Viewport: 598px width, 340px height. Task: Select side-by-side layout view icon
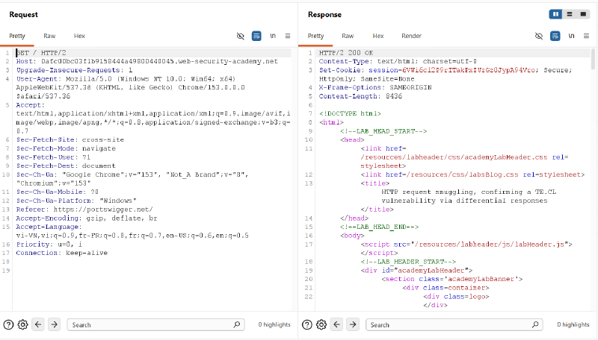pos(555,14)
